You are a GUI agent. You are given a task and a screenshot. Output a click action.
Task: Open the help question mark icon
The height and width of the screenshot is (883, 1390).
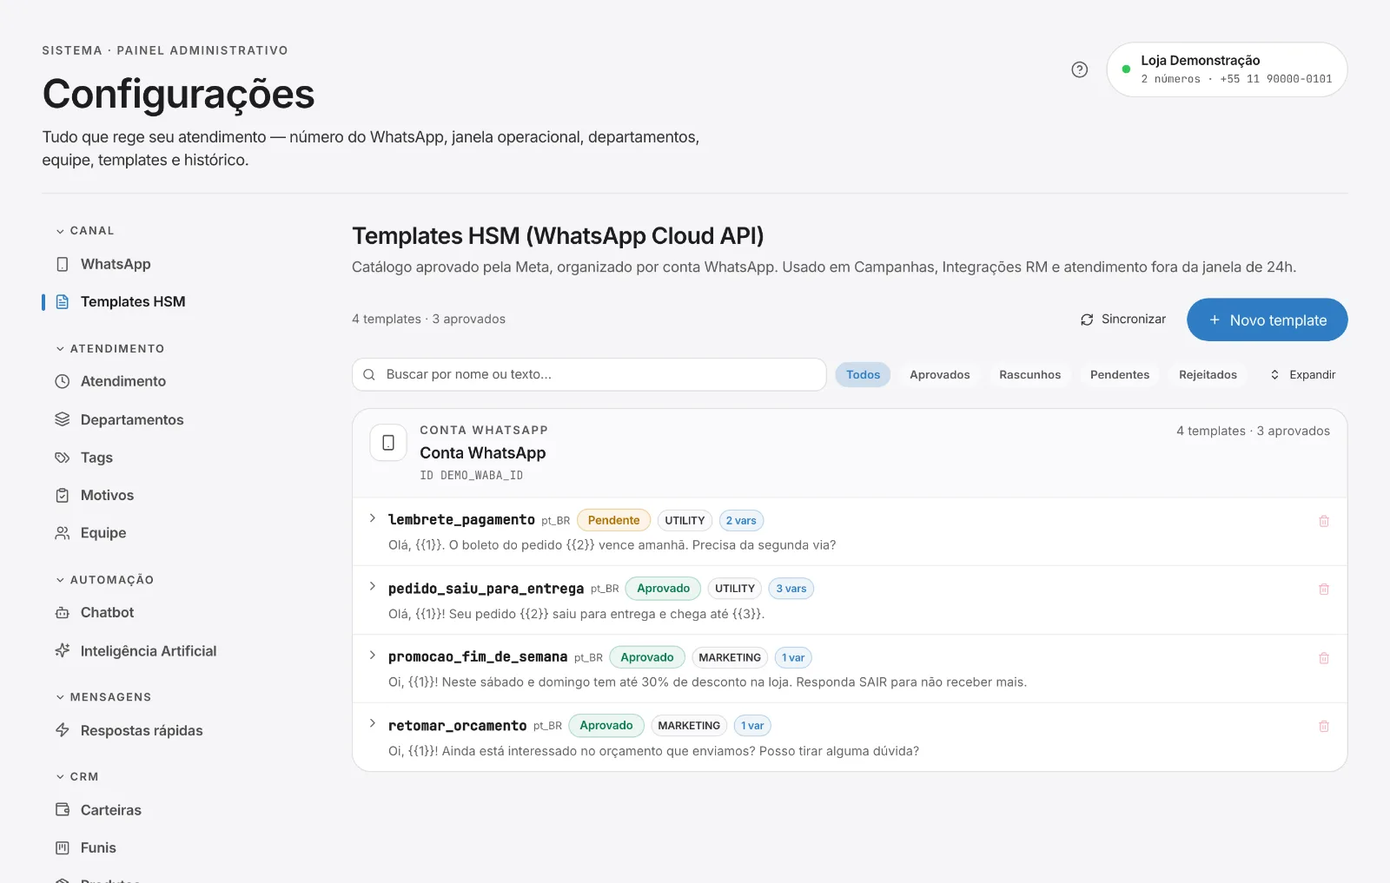pos(1080,69)
